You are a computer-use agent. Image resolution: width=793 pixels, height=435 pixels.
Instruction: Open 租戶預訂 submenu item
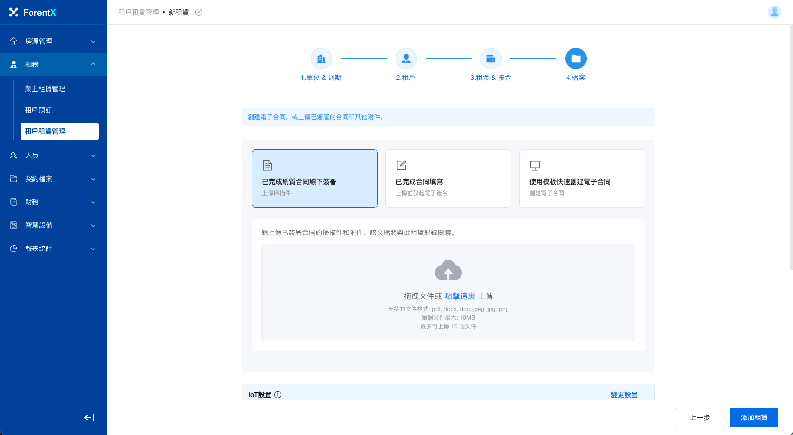(38, 110)
